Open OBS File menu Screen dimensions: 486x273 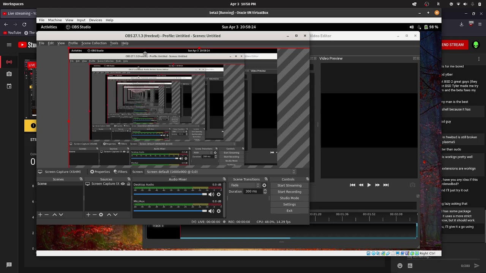(x=41, y=43)
